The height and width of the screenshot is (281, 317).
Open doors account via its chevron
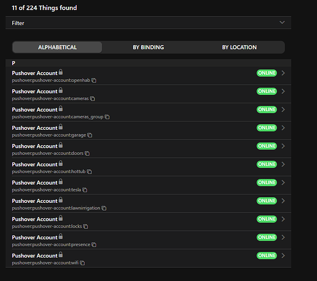[x=283, y=146]
